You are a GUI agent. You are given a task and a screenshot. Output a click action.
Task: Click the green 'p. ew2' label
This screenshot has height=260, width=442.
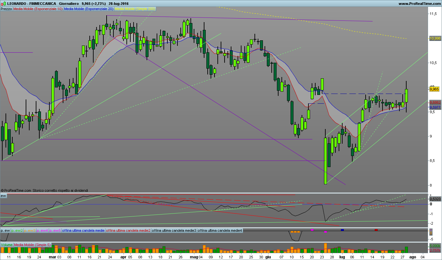[x=17, y=230]
